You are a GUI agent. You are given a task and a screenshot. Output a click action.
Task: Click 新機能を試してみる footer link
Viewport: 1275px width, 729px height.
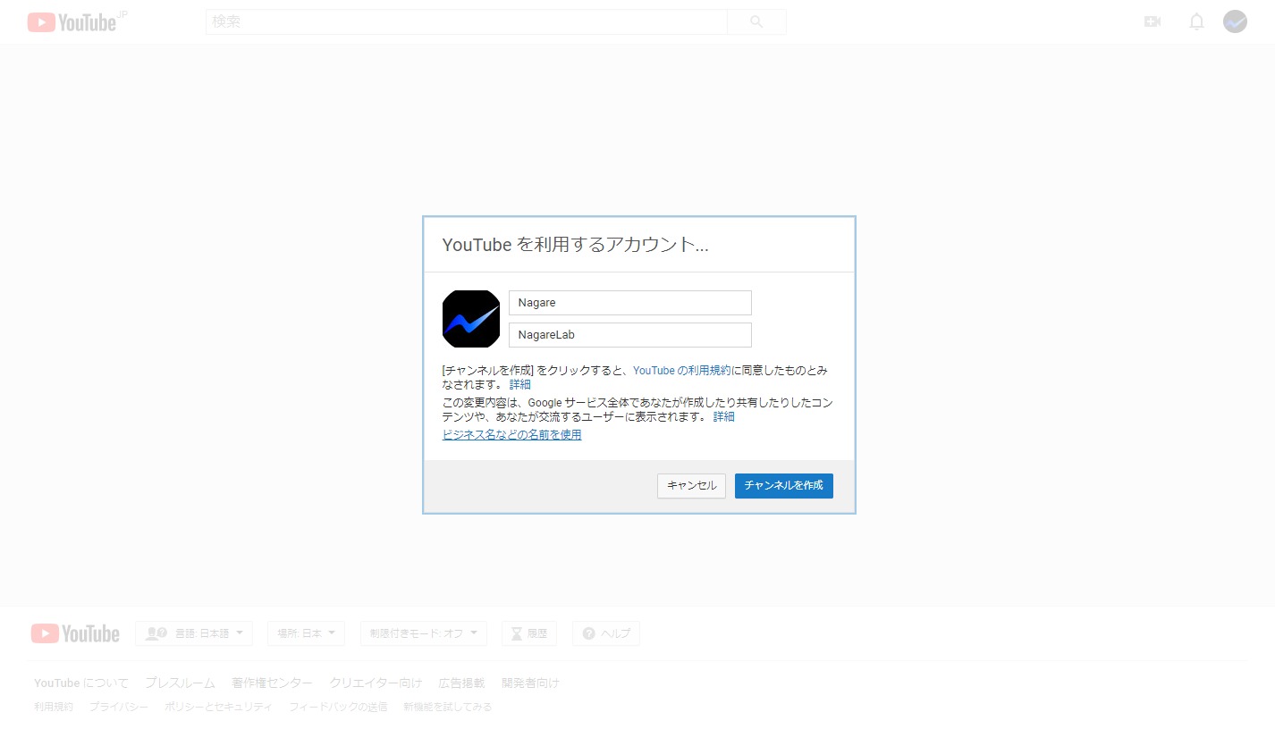tap(447, 707)
